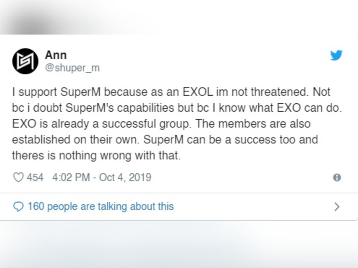Image resolution: width=358 pixels, height=268 pixels.
Task: Click the speech bubble replies icon
Action: click(18, 207)
